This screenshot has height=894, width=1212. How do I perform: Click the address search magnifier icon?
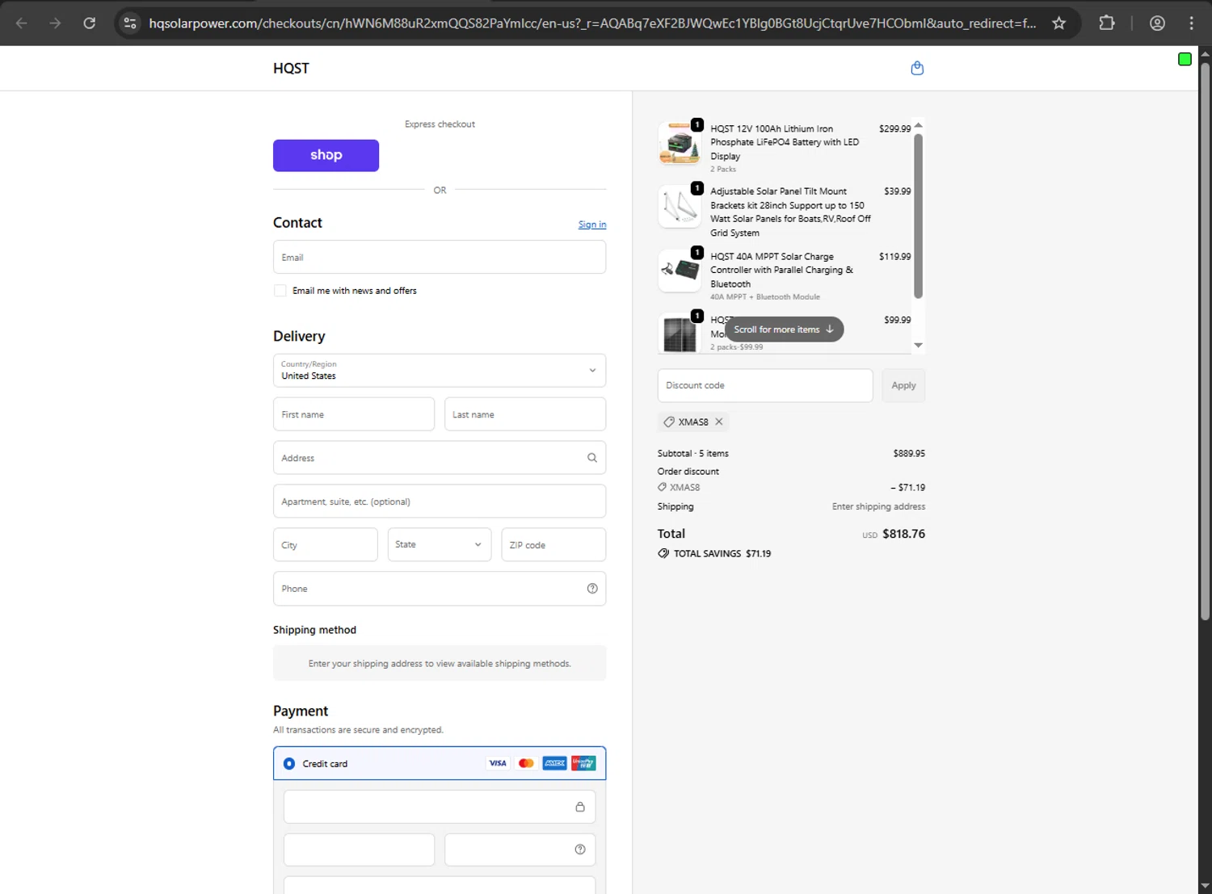pos(592,458)
